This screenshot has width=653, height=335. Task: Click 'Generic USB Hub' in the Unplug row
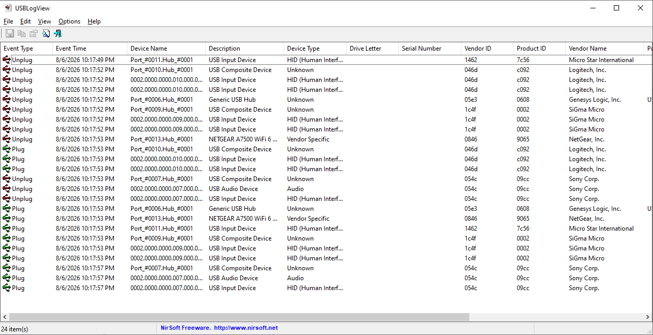click(232, 100)
